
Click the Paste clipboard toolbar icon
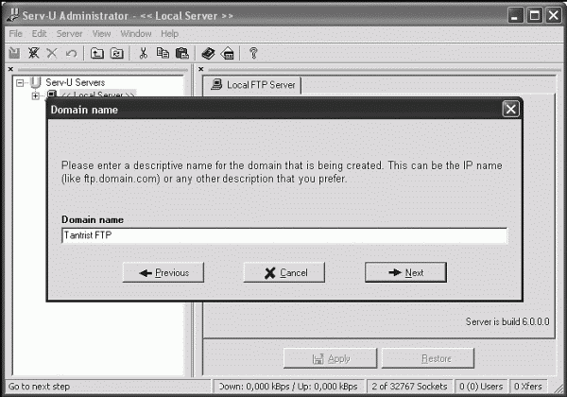pos(181,53)
